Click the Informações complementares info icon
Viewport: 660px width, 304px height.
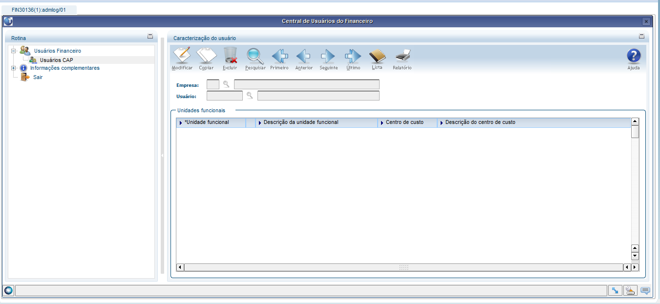(x=23, y=68)
